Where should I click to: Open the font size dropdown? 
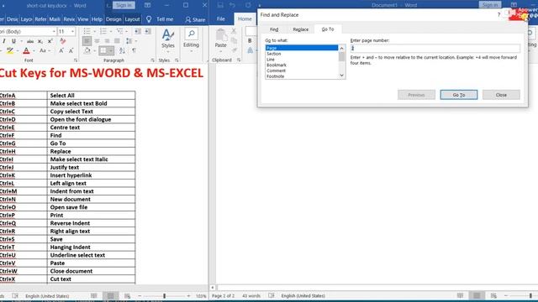pos(72,32)
